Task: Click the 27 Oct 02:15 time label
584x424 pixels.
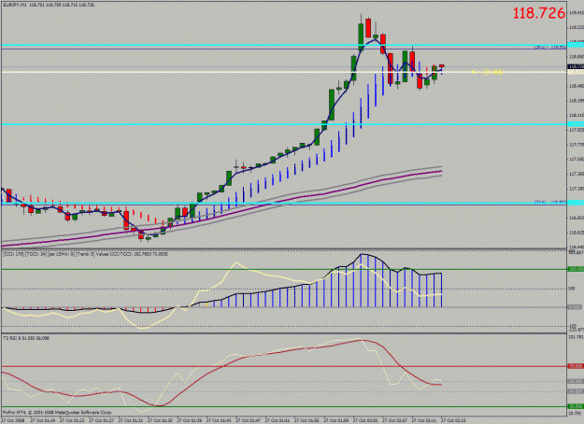Action: 453,420
